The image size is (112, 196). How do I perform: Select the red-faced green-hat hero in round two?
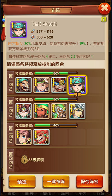[x=41, y=111]
